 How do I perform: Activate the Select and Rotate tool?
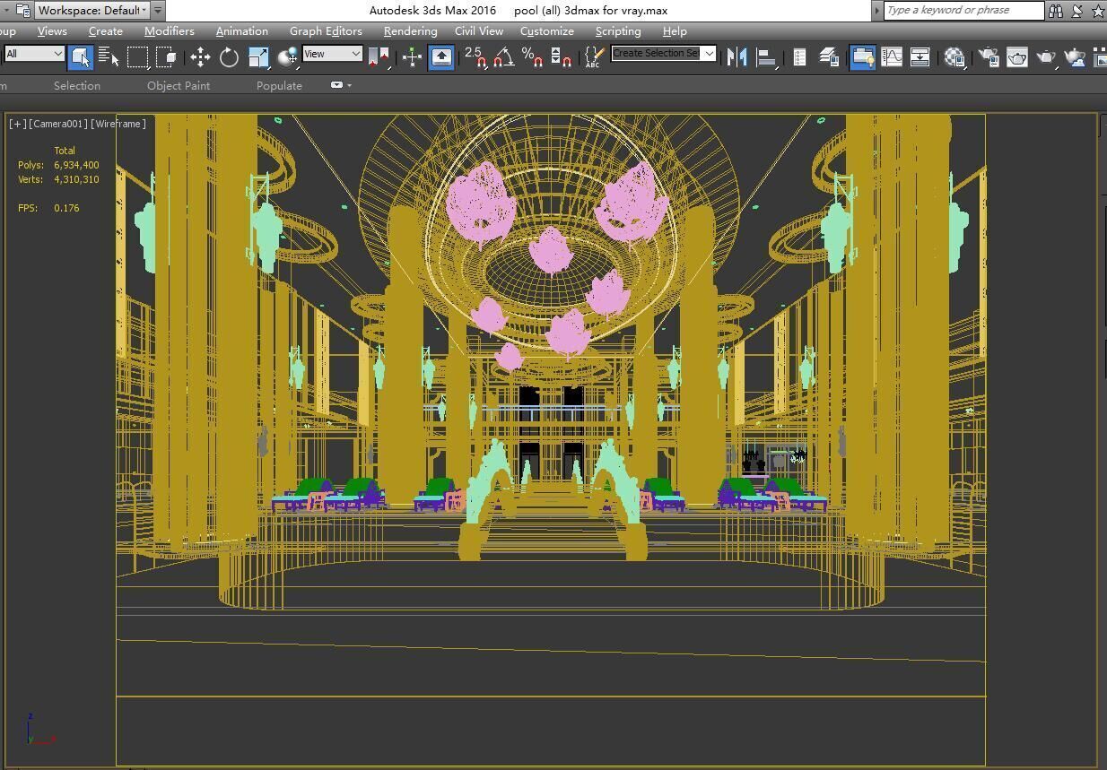click(x=229, y=57)
